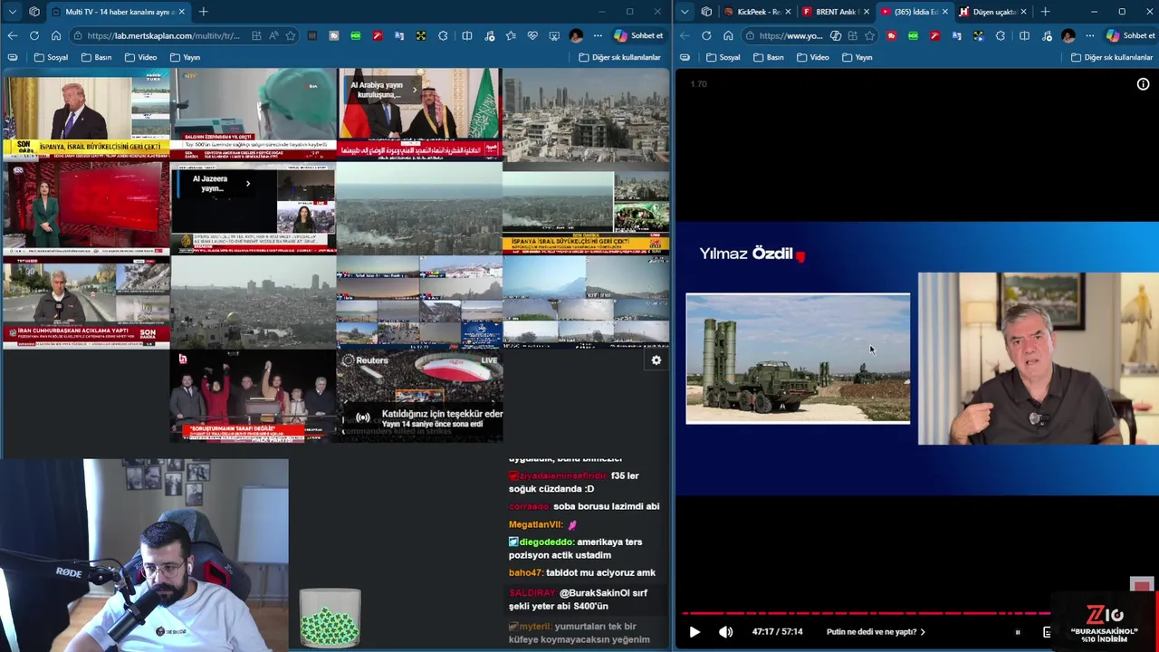This screenshot has width=1159, height=652.
Task: Bookmark the YouTube page with star
Action: click(869, 35)
